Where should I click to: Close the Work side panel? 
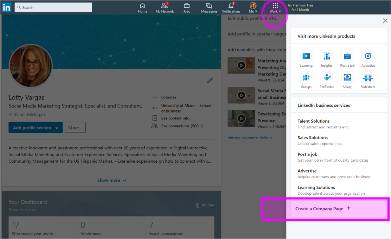[385, 21]
